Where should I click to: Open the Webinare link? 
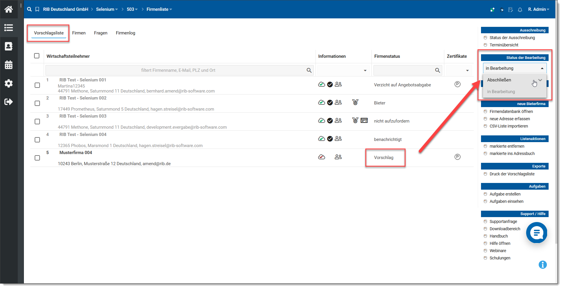(498, 251)
